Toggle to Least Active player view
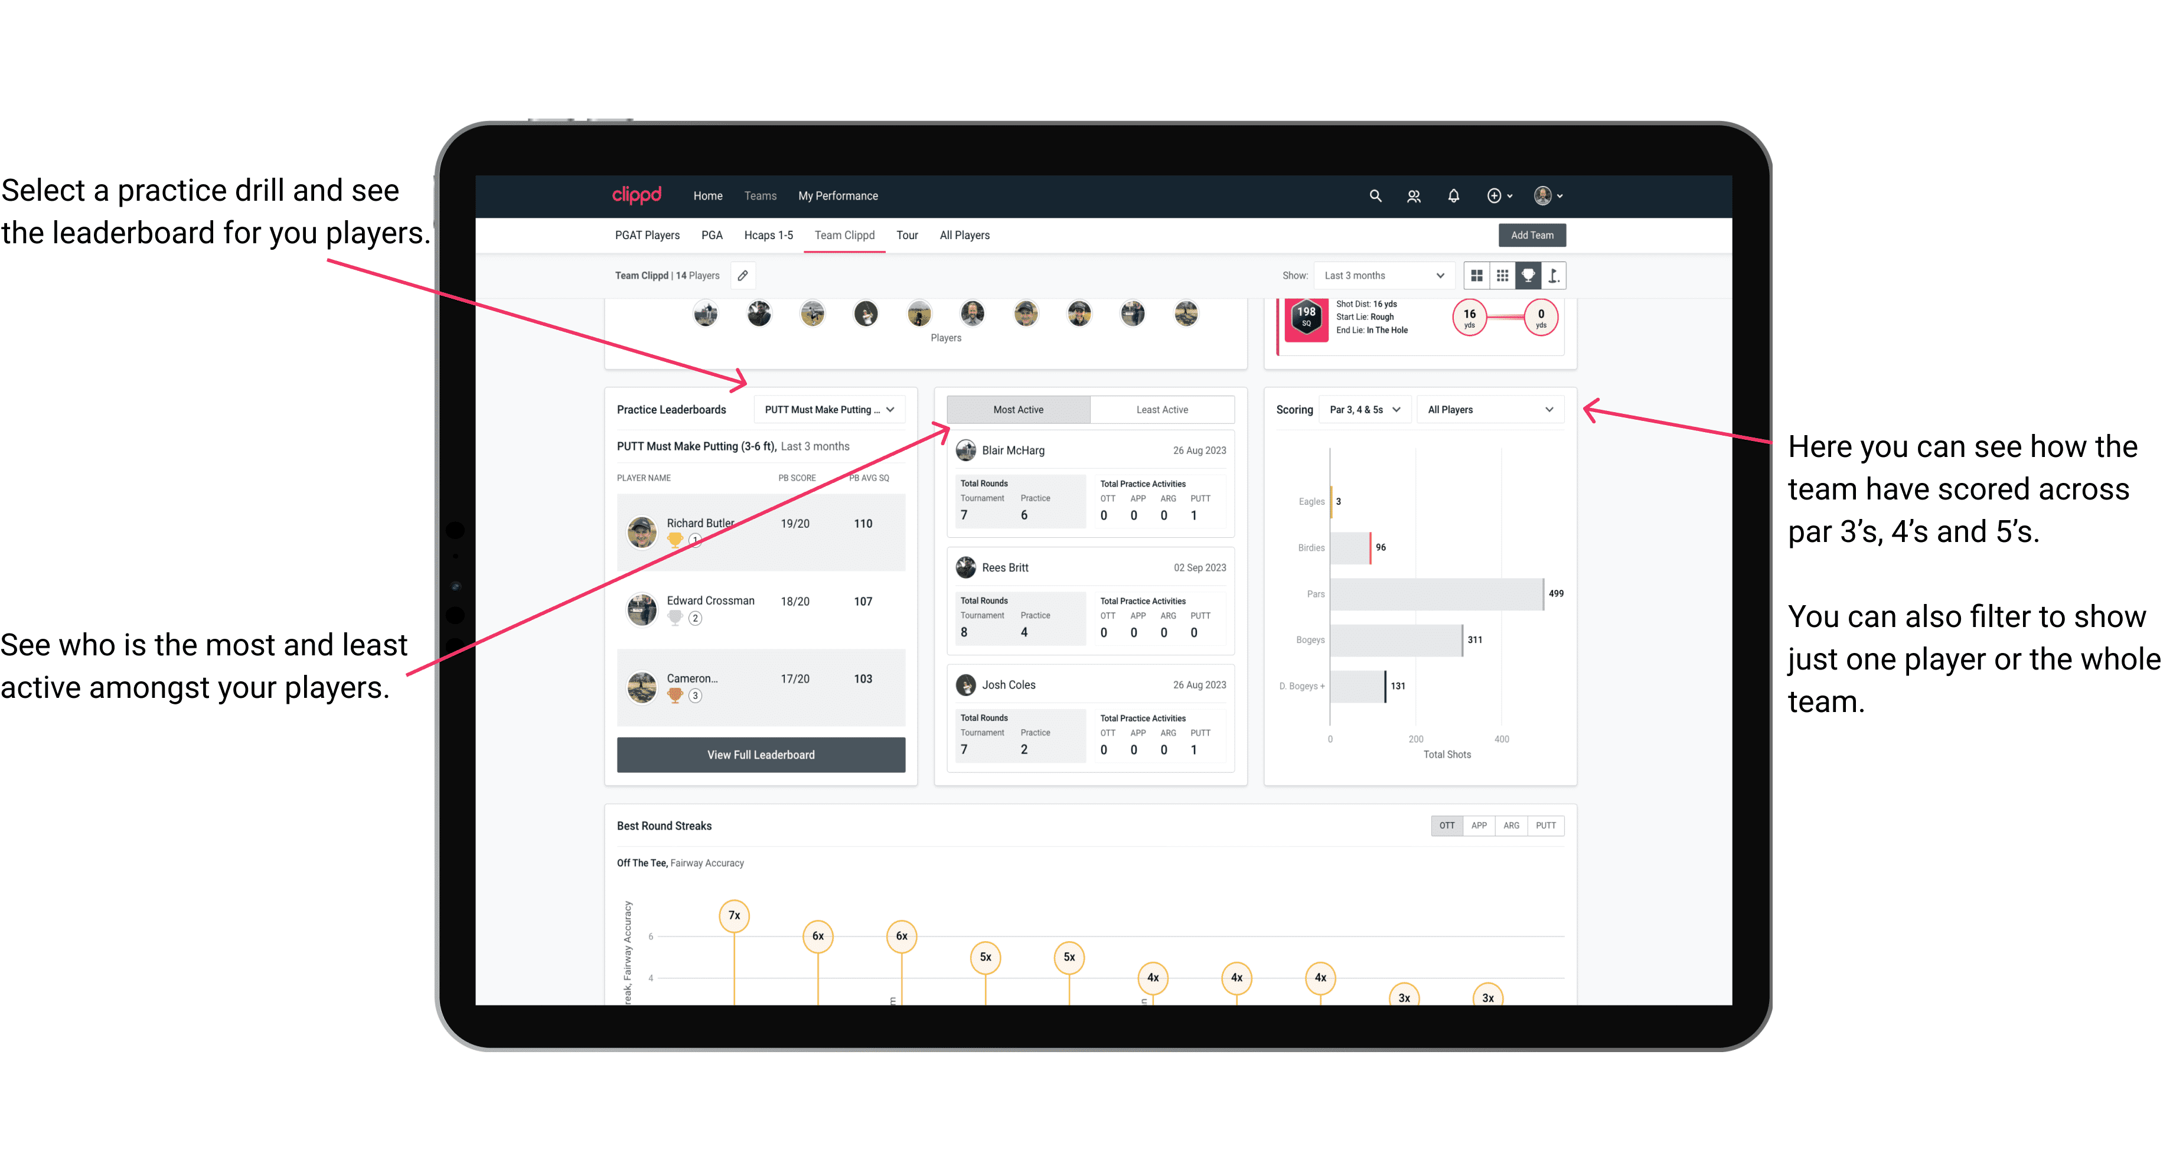Viewport: 2173px width, 1169px height. coord(1161,410)
